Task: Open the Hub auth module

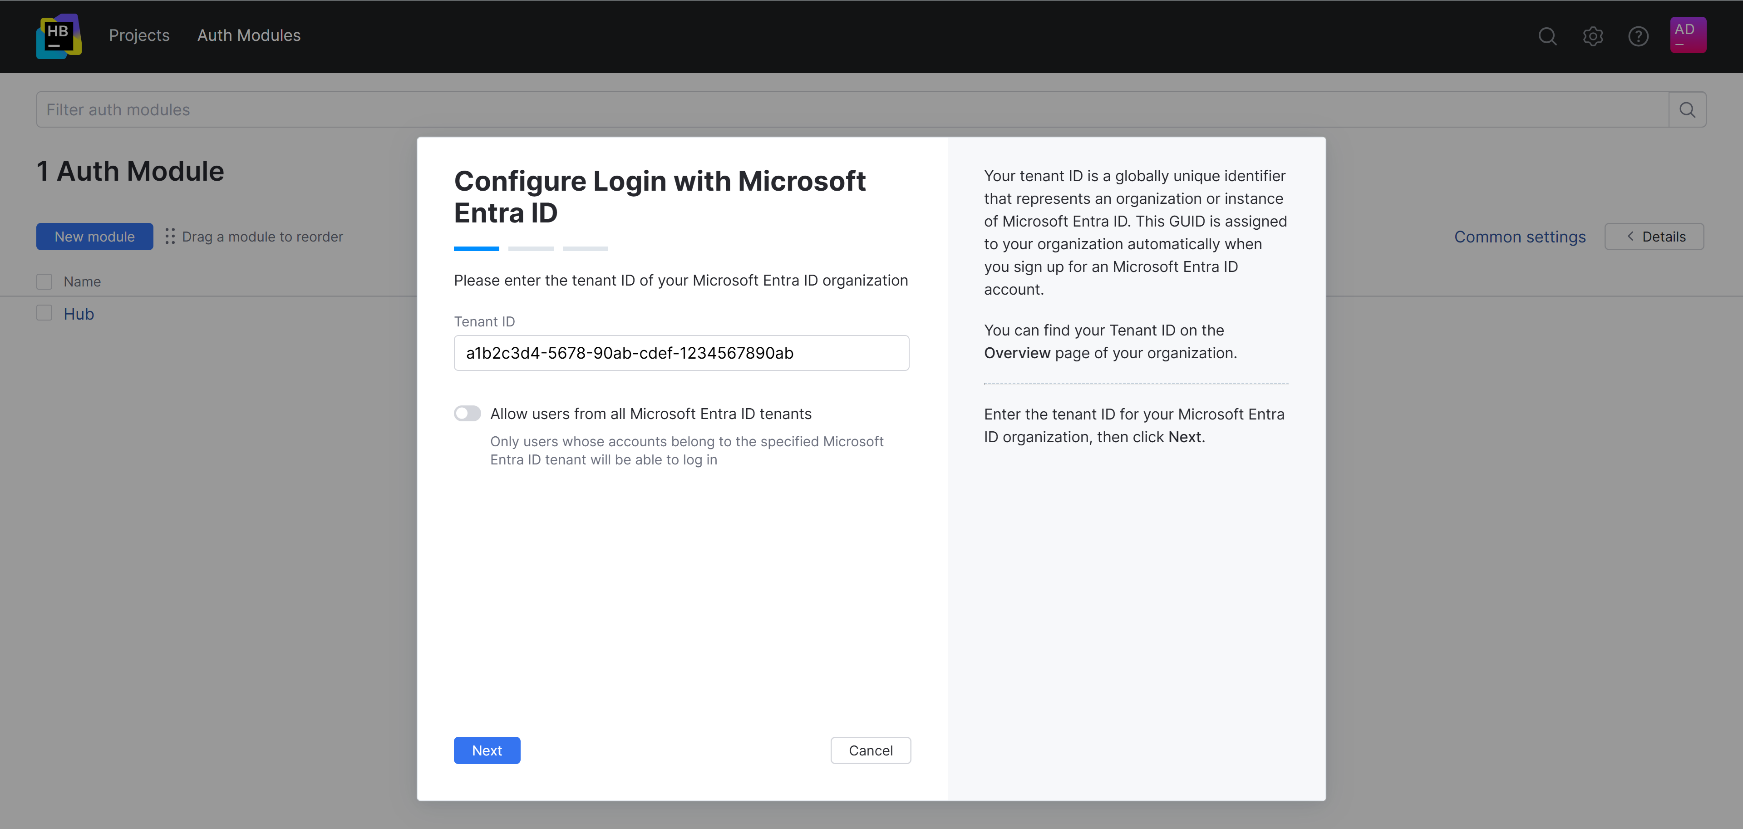Action: pyautogui.click(x=79, y=313)
